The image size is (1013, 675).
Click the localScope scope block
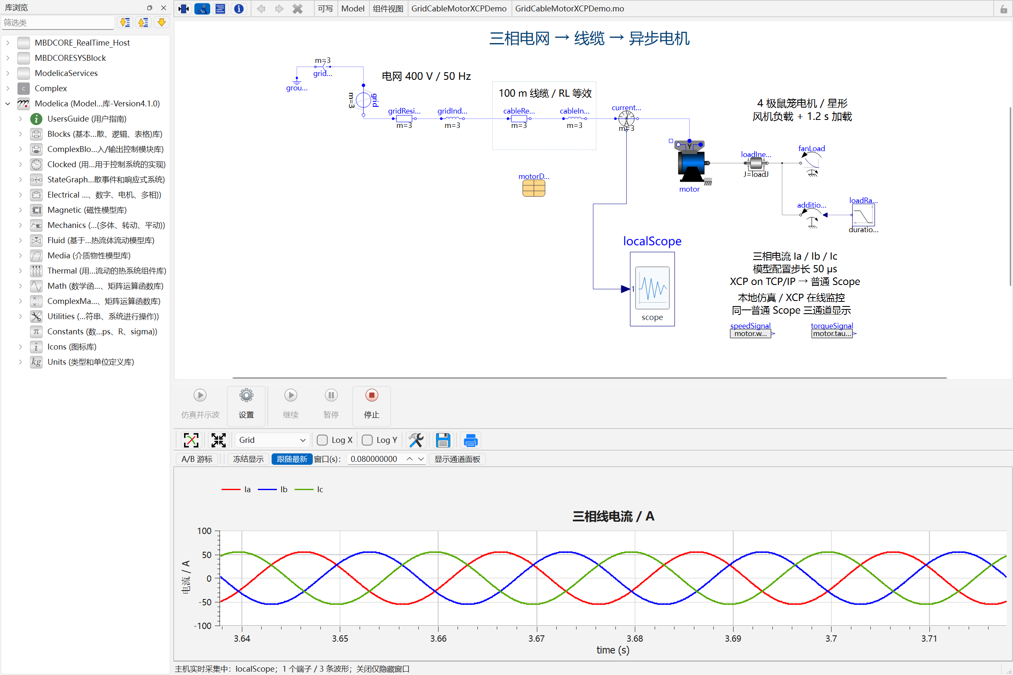coord(652,289)
